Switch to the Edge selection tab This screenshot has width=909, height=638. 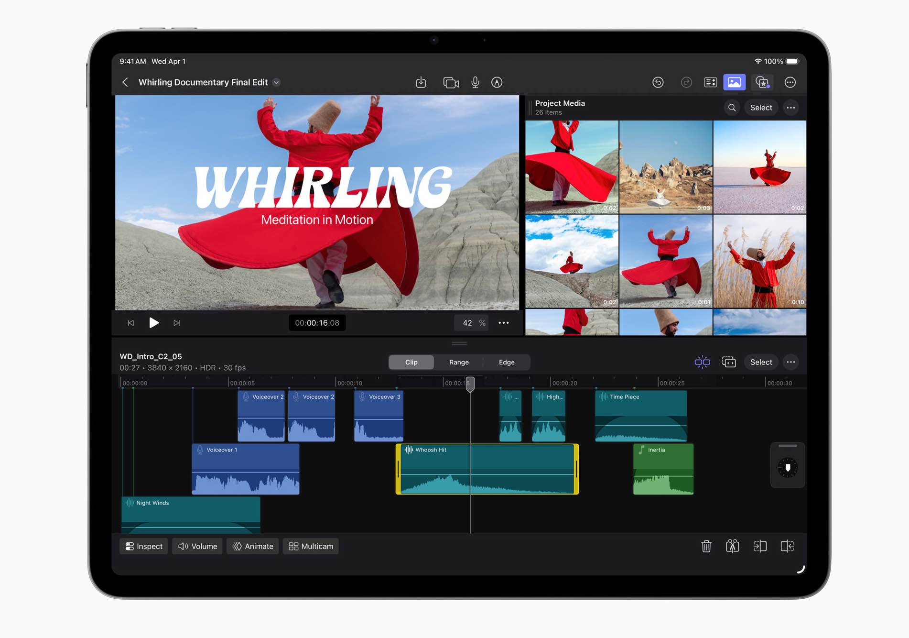(506, 362)
